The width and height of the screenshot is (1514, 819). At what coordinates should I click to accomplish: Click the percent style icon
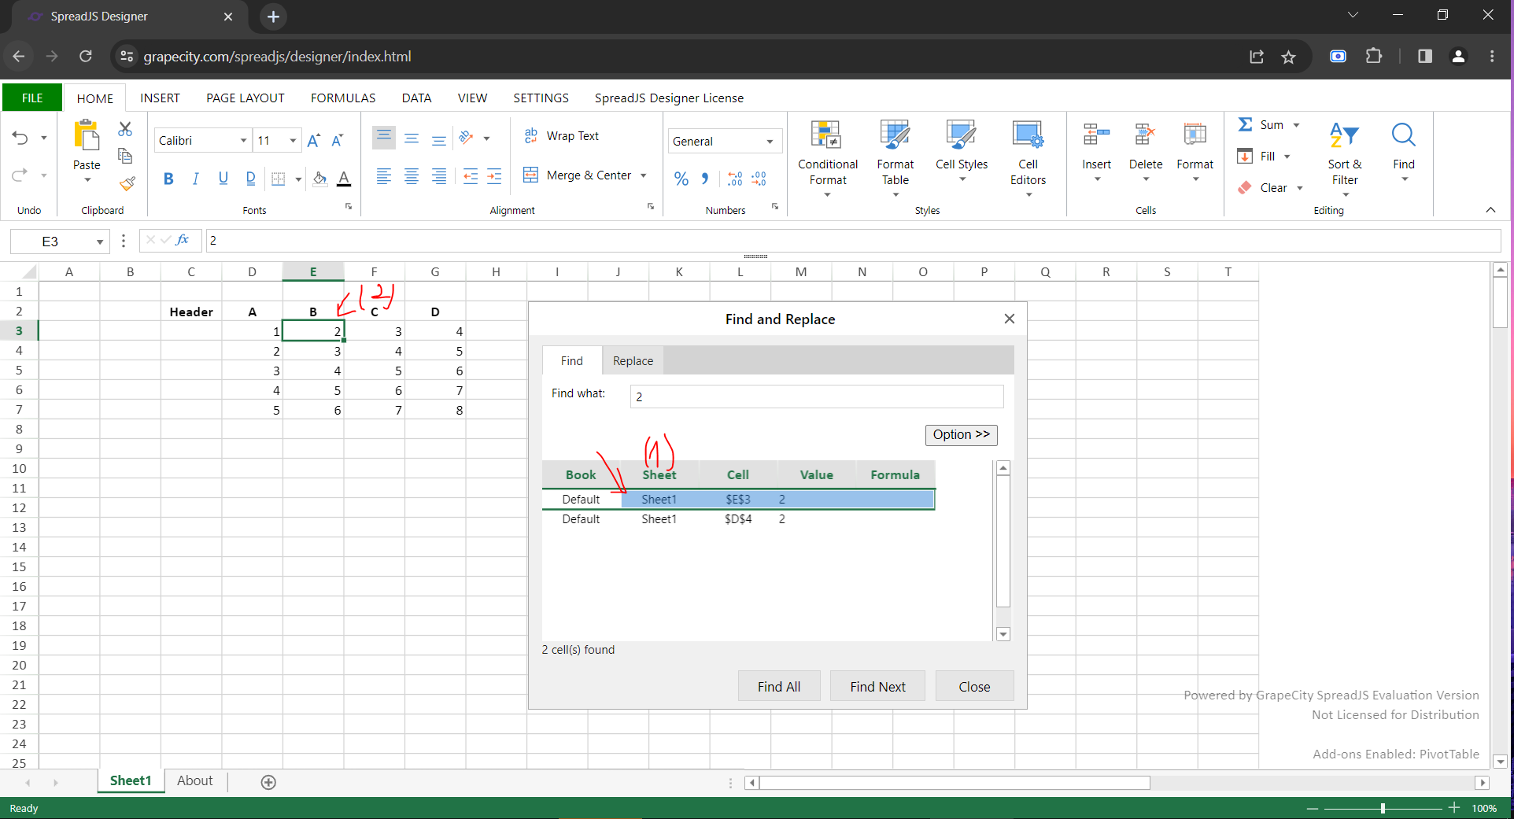[681, 179]
